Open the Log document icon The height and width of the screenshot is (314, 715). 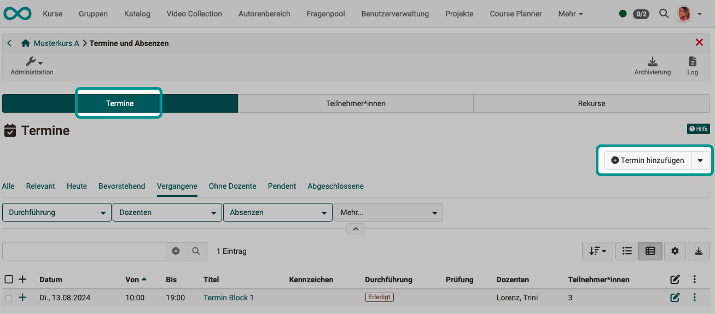click(693, 66)
